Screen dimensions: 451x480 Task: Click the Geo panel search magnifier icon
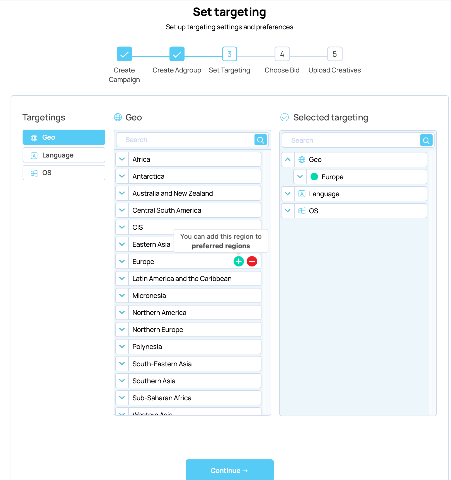260,140
